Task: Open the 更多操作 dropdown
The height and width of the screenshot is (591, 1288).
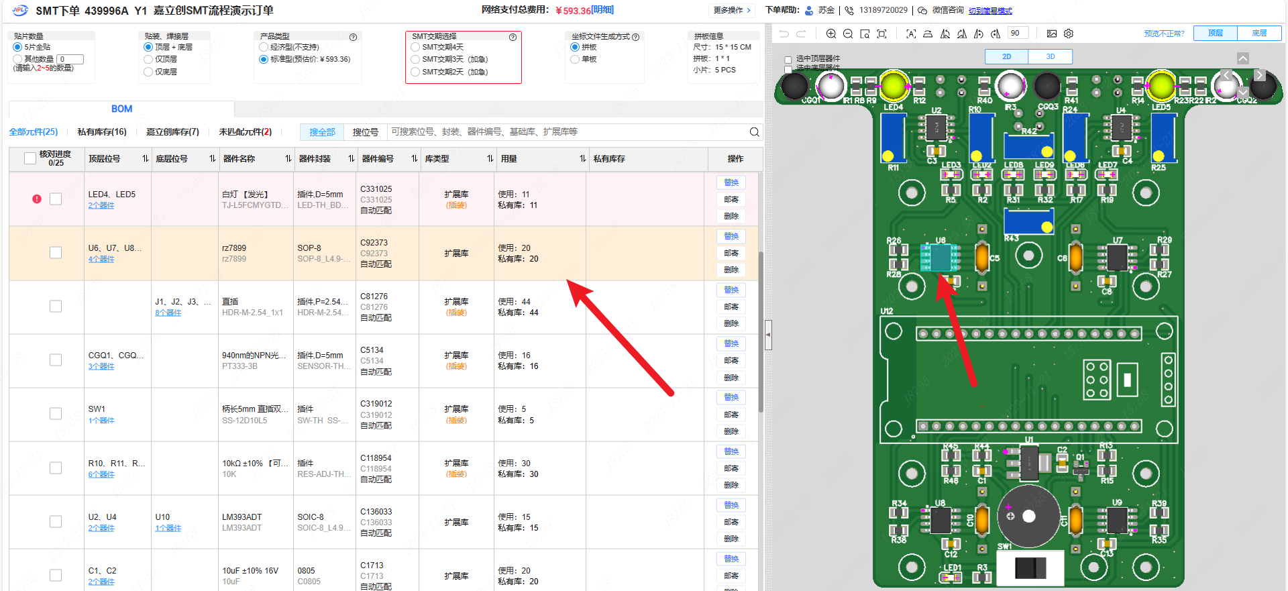Action: coord(731,10)
